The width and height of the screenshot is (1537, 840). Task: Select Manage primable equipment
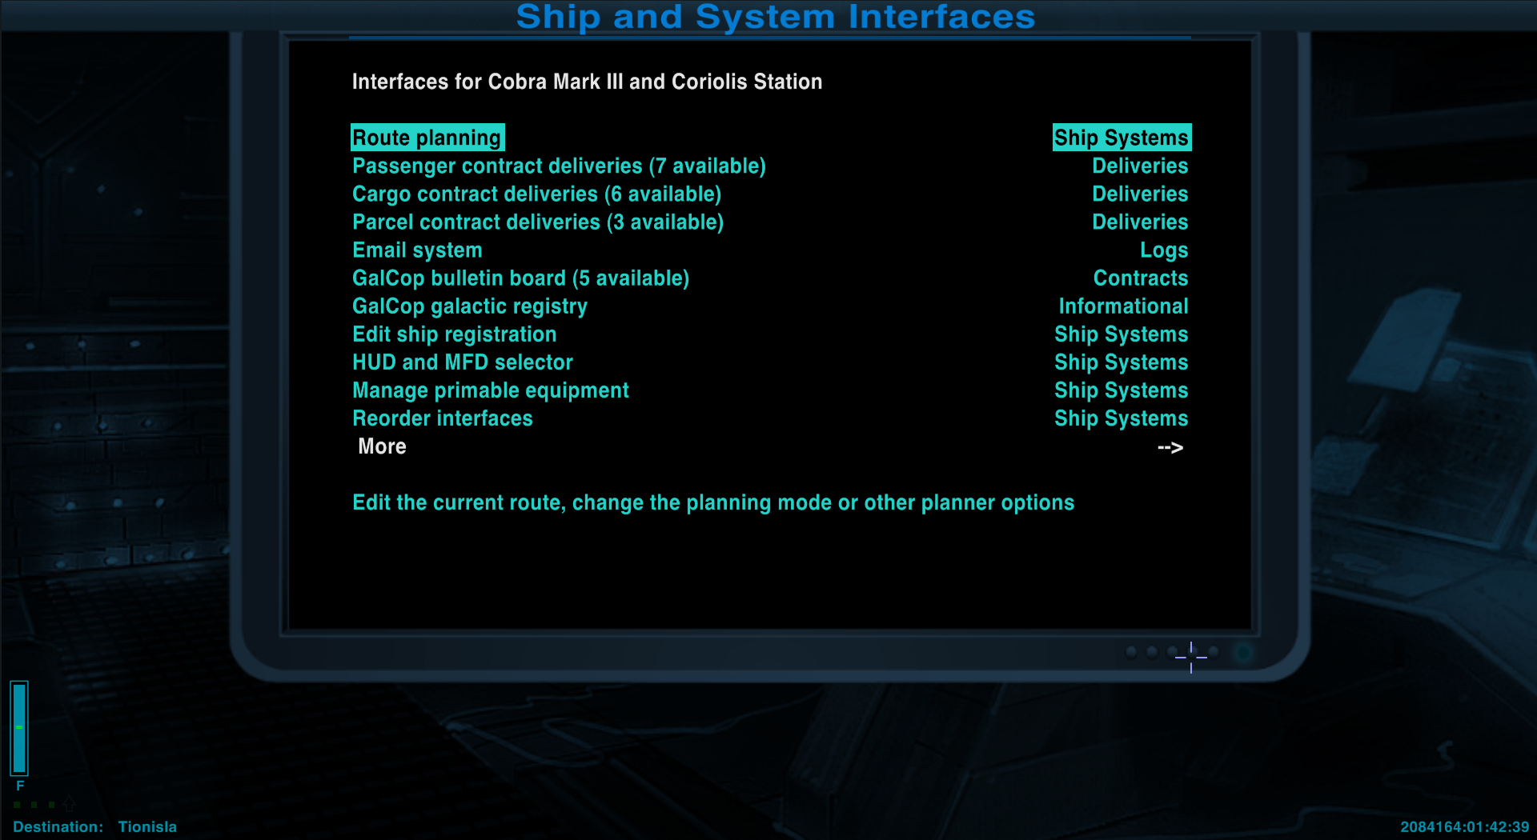[490, 390]
